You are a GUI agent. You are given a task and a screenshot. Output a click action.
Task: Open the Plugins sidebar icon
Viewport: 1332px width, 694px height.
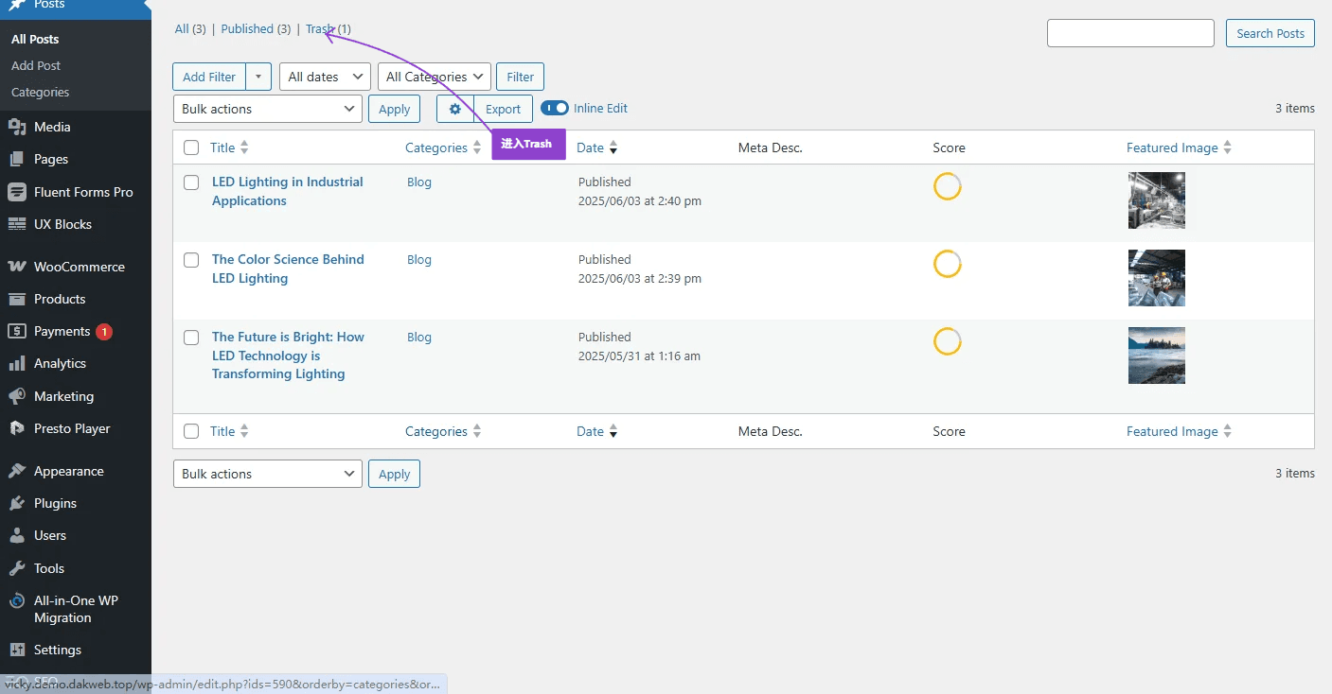(x=17, y=503)
